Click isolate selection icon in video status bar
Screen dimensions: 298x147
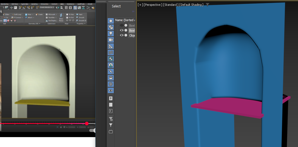58,127
